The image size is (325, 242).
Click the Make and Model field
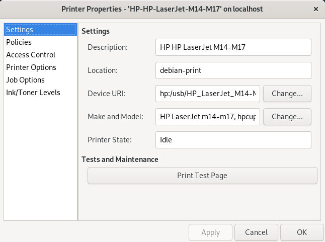coord(208,117)
